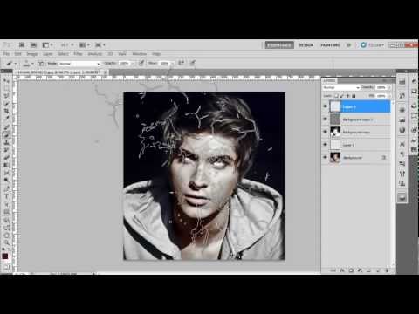This screenshot has width=419, height=314.
Task: Enable airbrush mode in options bar
Action: (181, 63)
